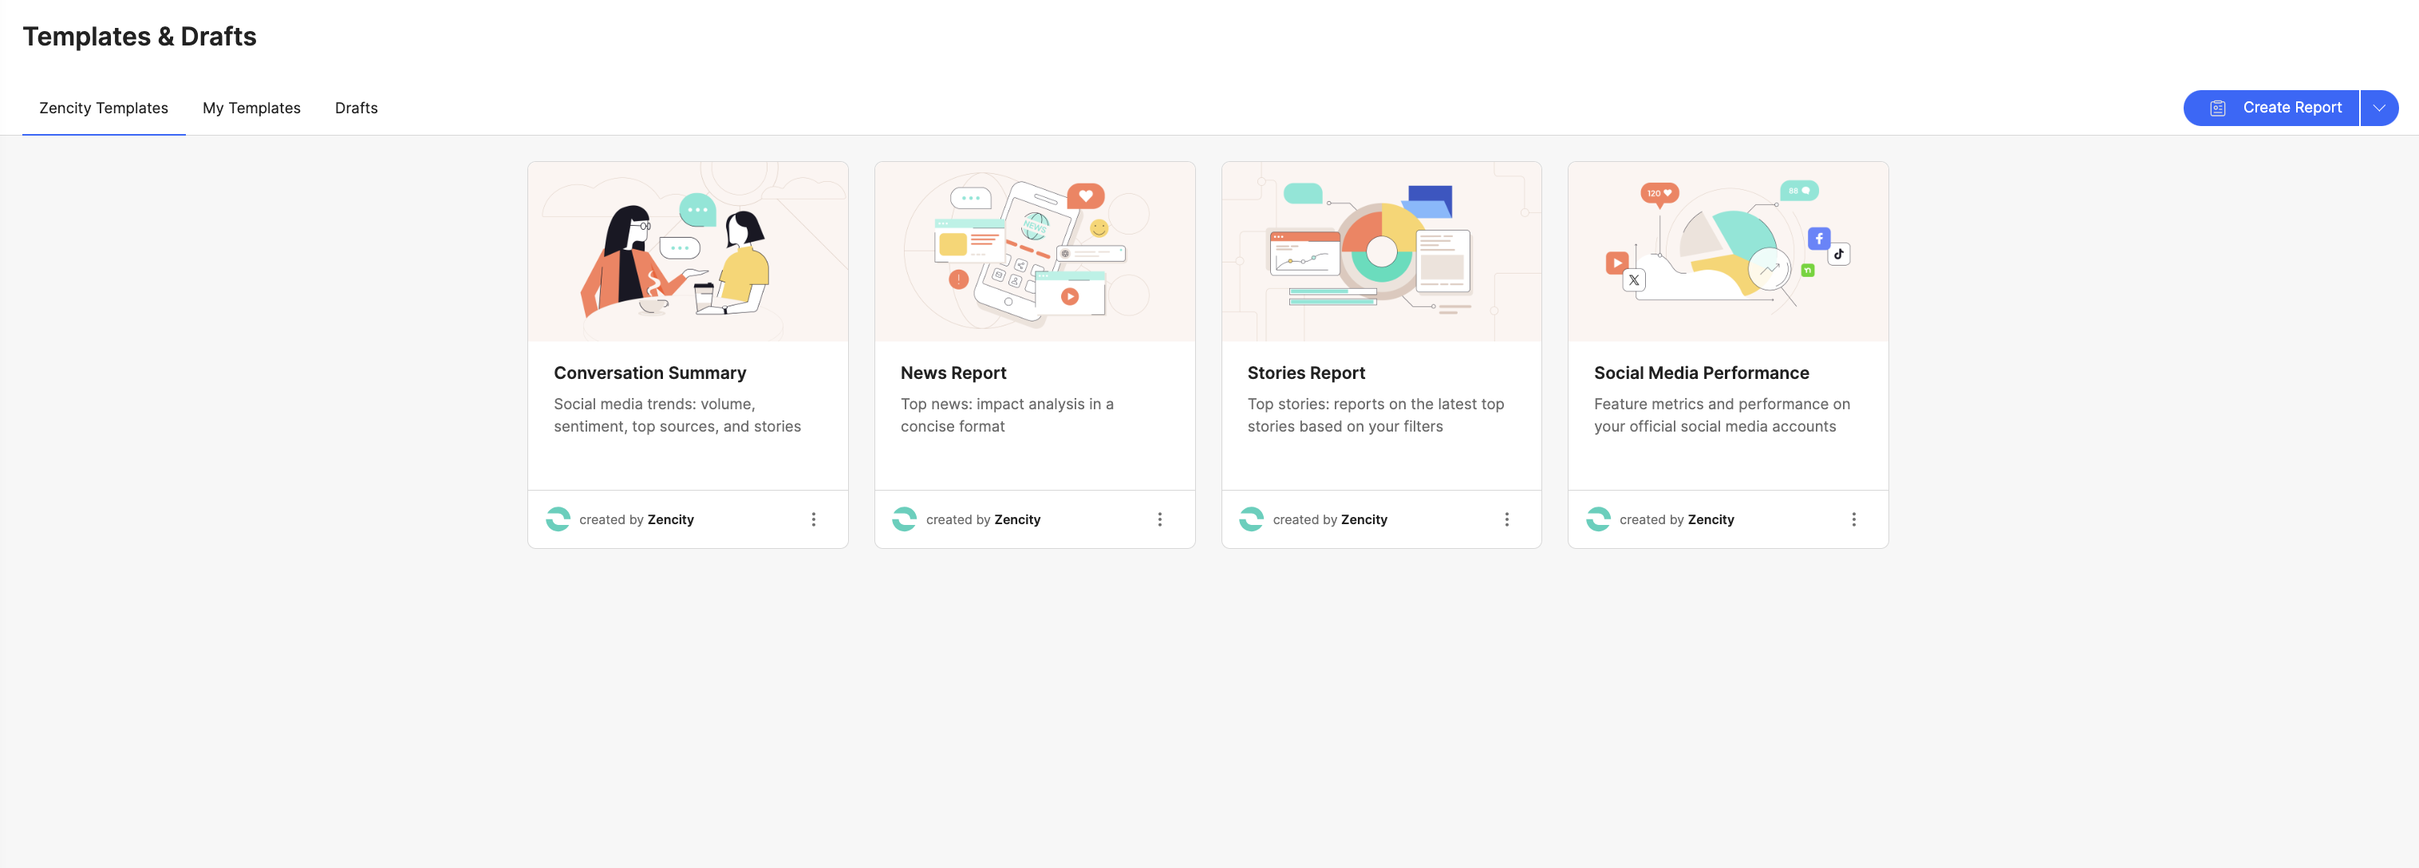Switch to the My Templates tab
The height and width of the screenshot is (868, 2419).
click(251, 108)
